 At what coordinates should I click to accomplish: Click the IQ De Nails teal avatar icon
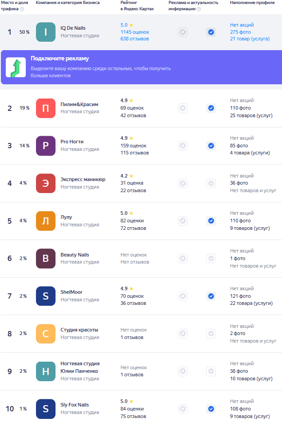pyautogui.click(x=46, y=32)
